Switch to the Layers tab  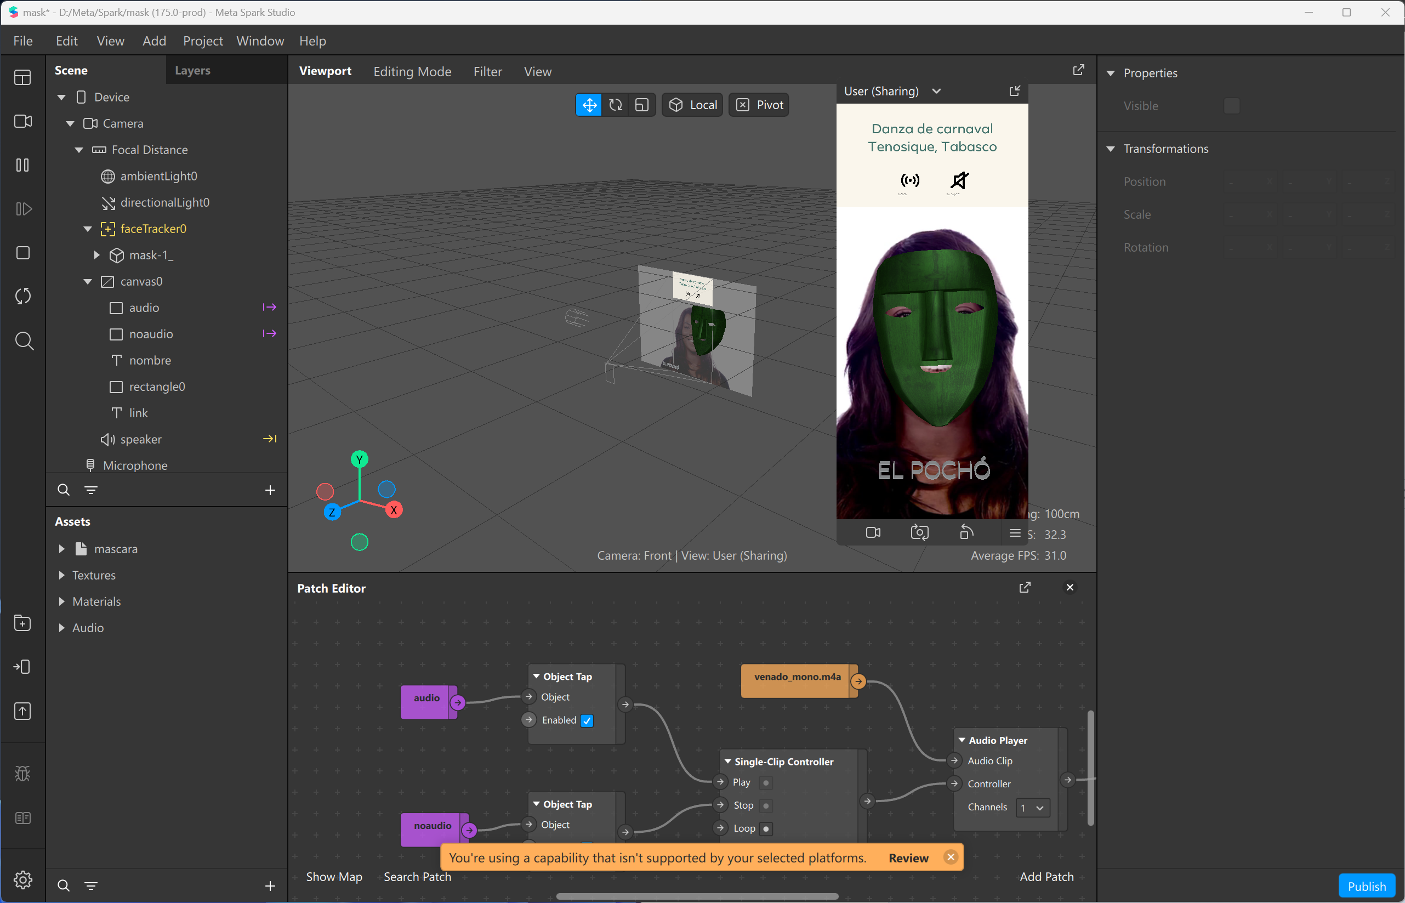(x=192, y=70)
